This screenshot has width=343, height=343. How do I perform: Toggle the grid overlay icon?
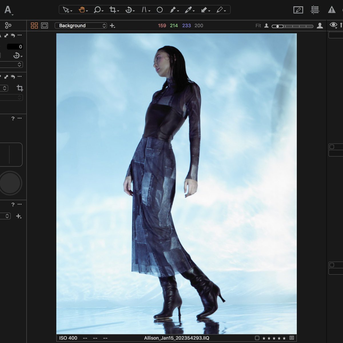coord(315,10)
